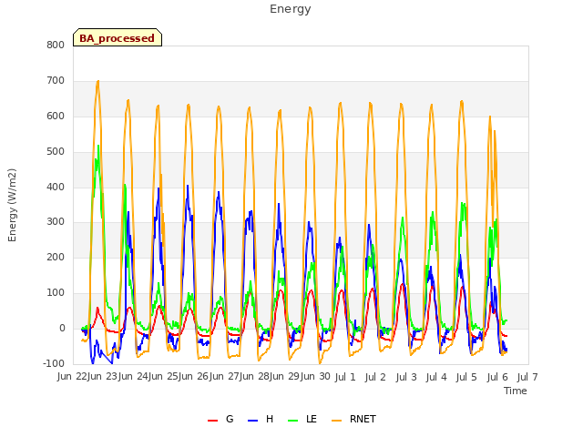
Task: Click the Jul 3 x-axis label
Action: click(x=406, y=377)
